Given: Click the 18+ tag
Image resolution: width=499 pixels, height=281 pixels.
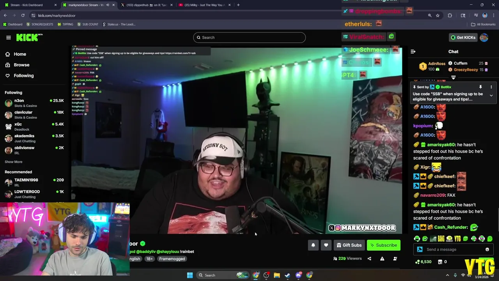Looking at the screenshot, I should pyautogui.click(x=149, y=259).
